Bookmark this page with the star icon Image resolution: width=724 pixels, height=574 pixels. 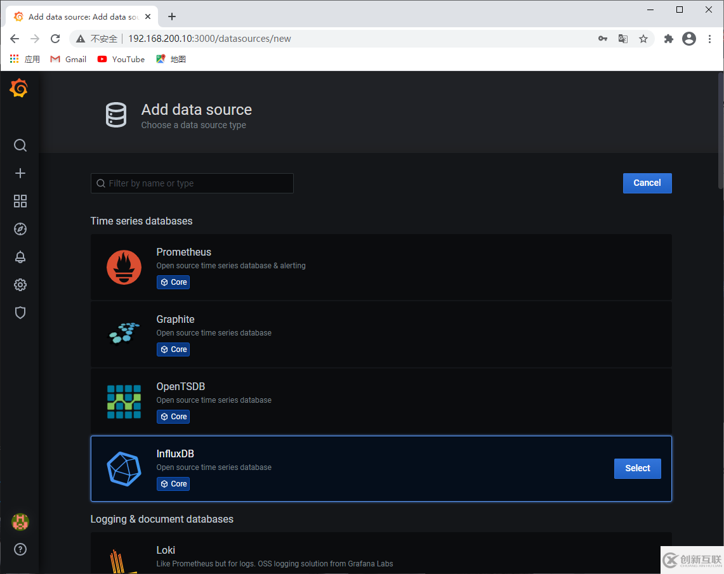click(x=643, y=39)
